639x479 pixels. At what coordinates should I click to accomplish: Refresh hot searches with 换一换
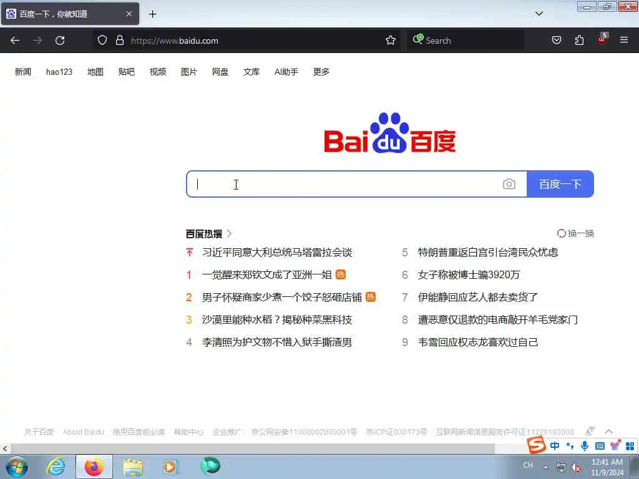pos(575,233)
